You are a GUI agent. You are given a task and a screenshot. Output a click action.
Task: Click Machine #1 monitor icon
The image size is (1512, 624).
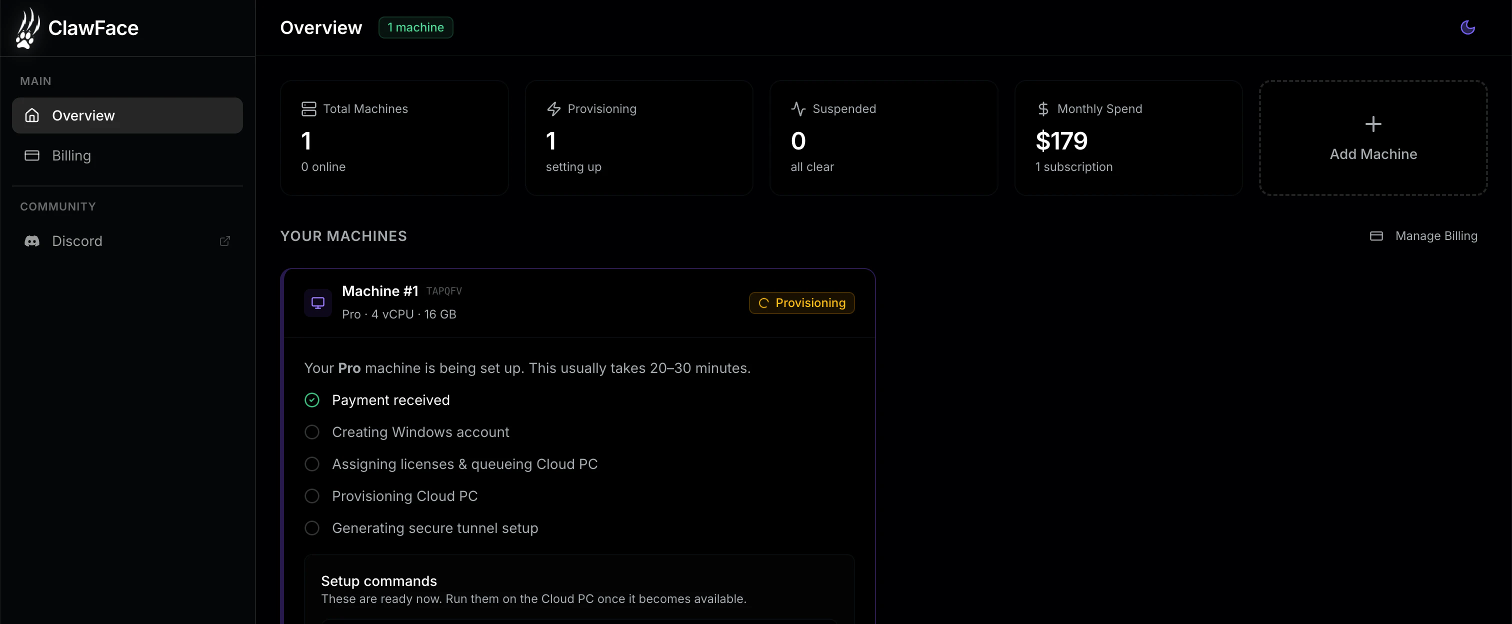317,303
